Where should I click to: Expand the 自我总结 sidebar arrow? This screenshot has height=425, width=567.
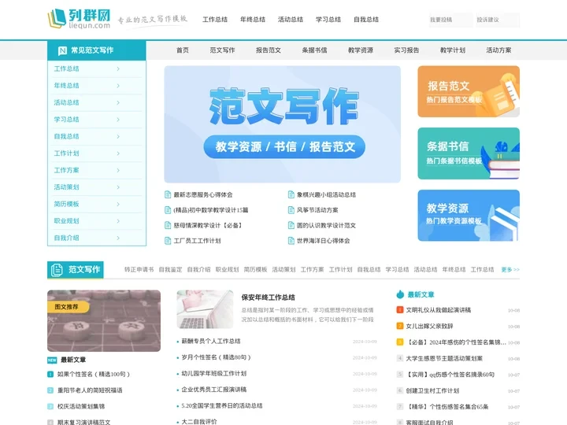(118, 136)
